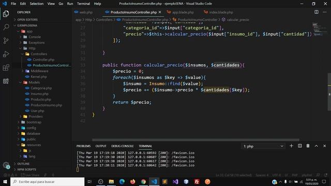The height and width of the screenshot is (186, 331).
Task: Click calcular_precio in the breadcrumb
Action: (238, 20)
